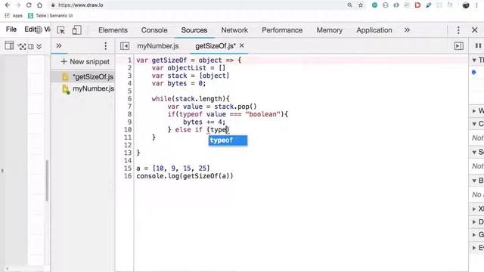Open the Memory tab
Viewport: 484px width, 272px height.
tap(330, 30)
